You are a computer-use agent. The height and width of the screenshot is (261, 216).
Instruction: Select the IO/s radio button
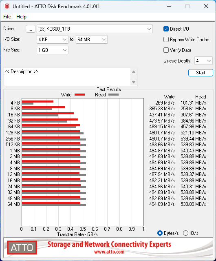[x=185, y=233]
